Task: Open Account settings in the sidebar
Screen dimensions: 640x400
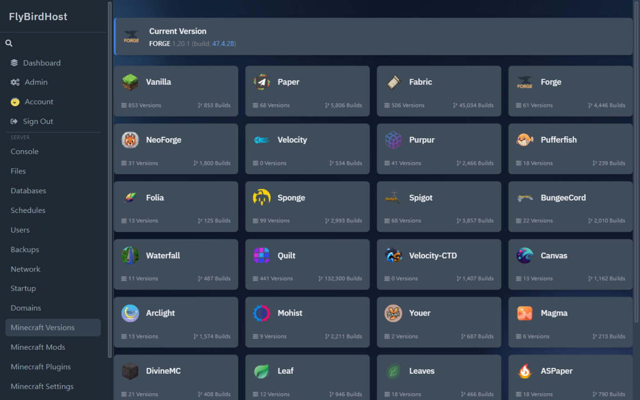Action: [x=53, y=102]
